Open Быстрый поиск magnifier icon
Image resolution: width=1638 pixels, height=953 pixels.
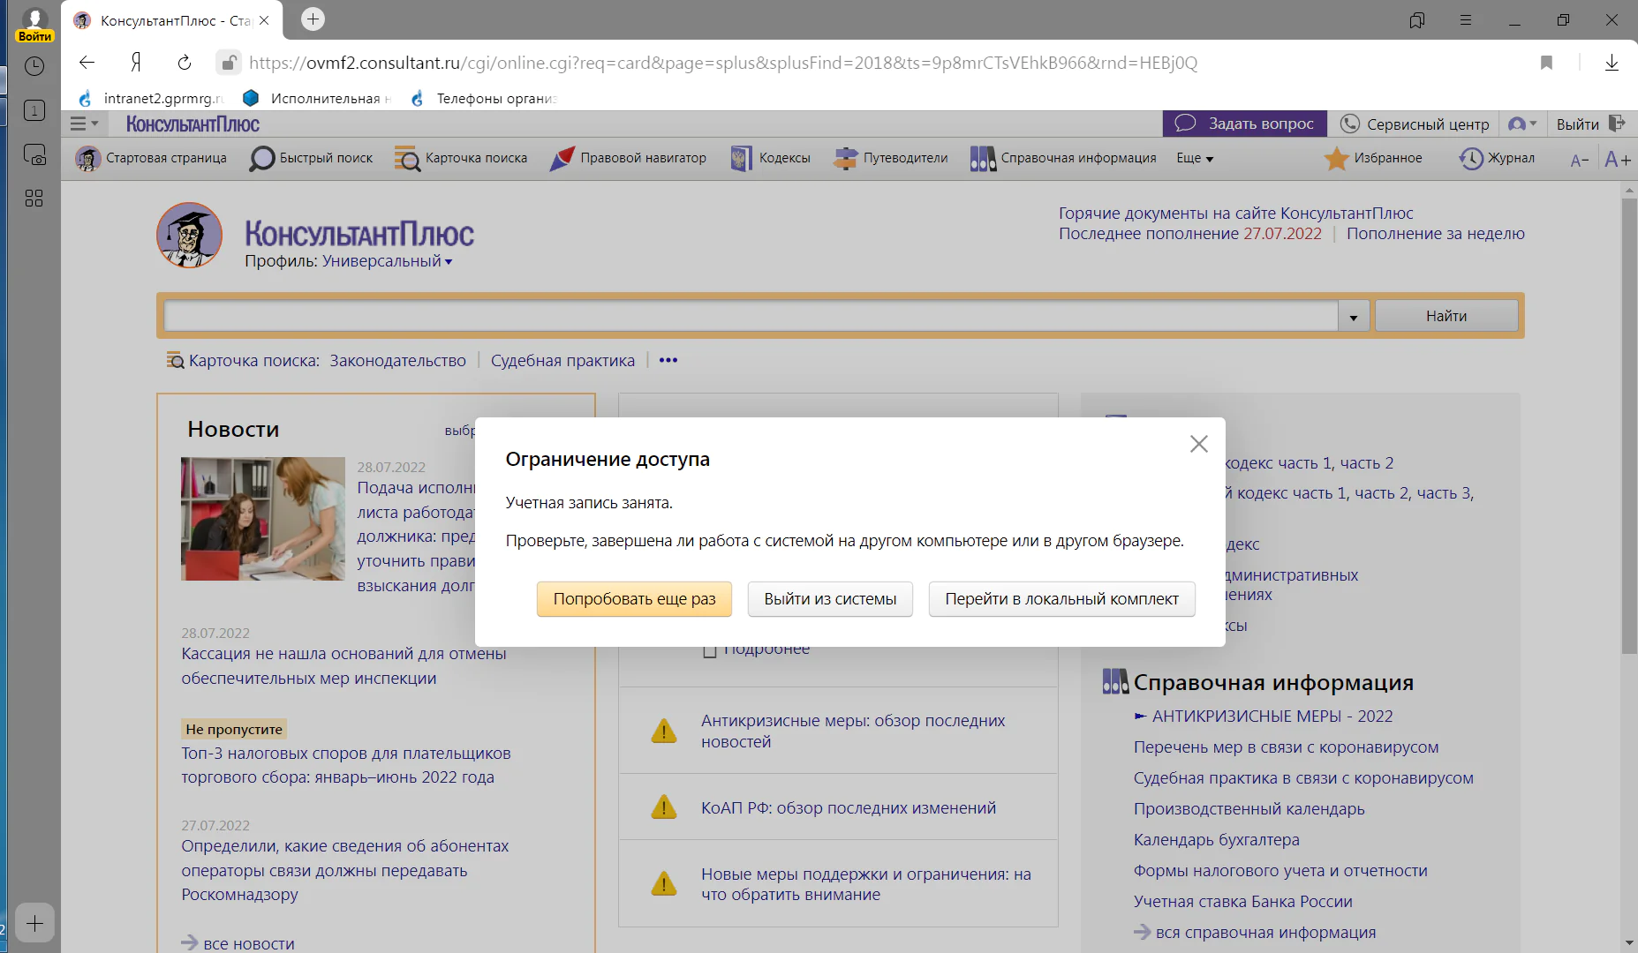[x=262, y=159]
